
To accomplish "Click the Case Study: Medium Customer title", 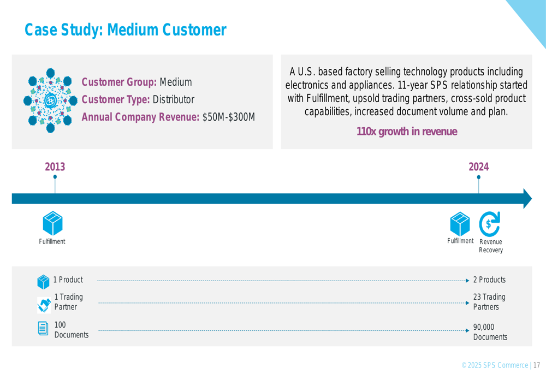I will (126, 29).
